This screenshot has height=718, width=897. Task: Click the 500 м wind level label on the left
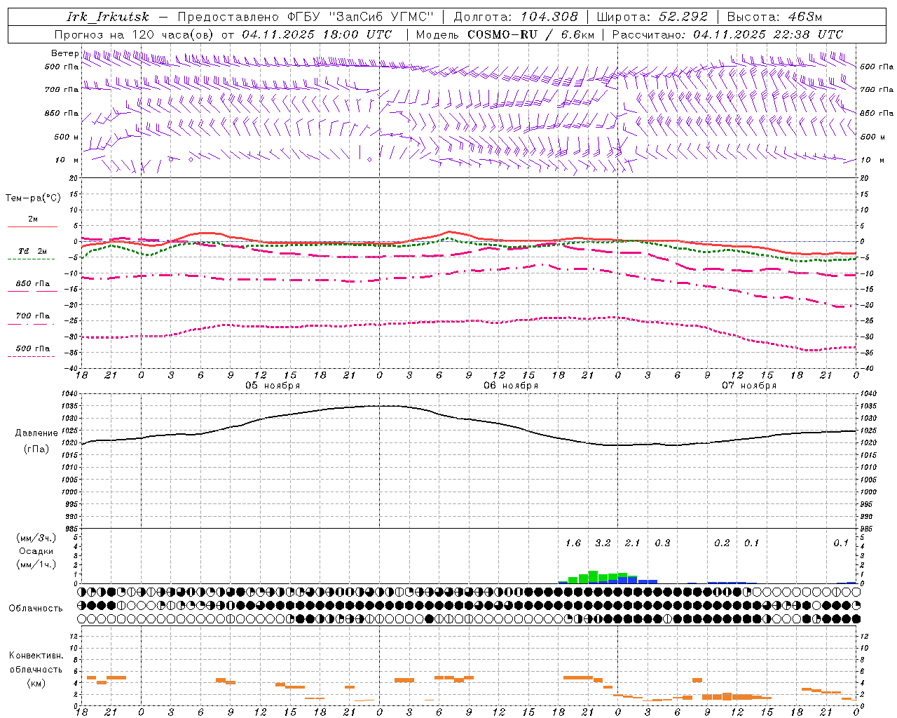(x=67, y=137)
